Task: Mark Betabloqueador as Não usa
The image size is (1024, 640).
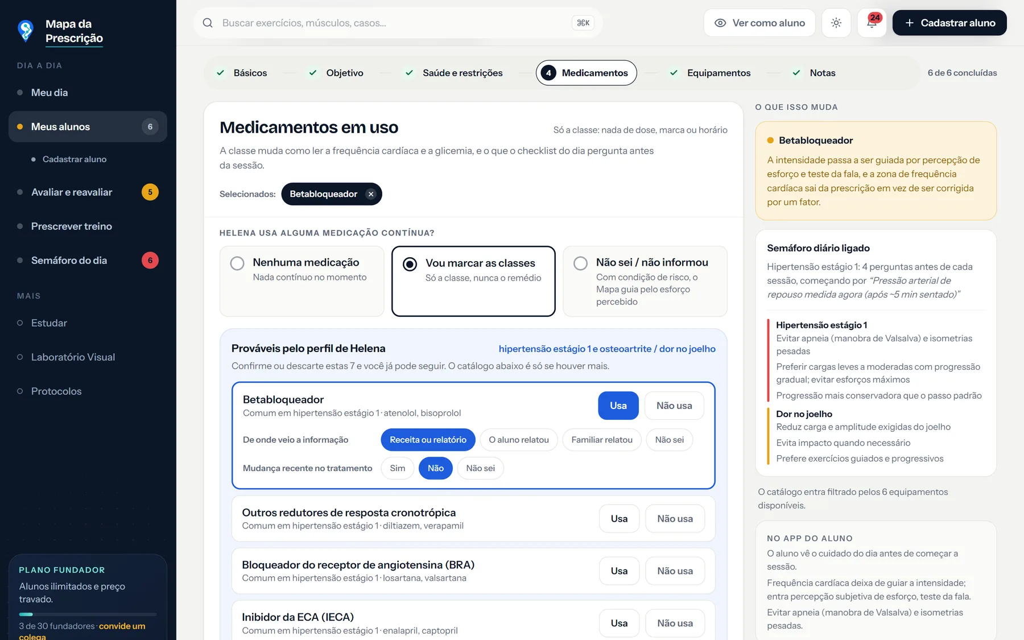Action: coord(674,406)
